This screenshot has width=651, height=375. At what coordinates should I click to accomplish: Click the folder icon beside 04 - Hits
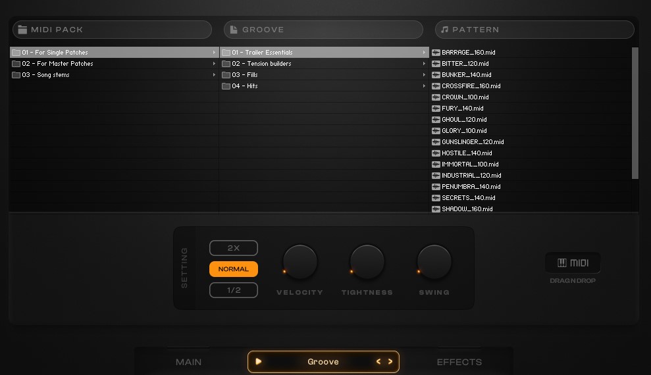(226, 86)
